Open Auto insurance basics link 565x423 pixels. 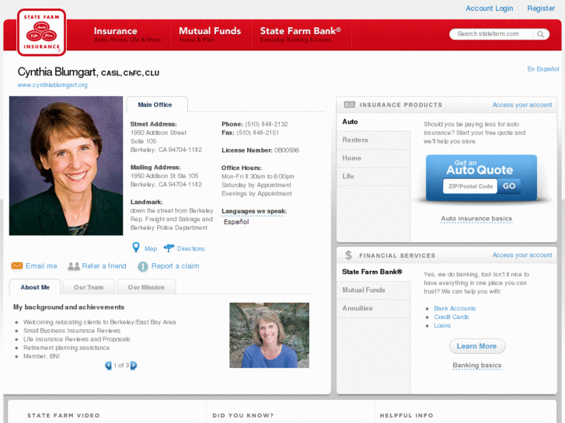(x=476, y=219)
